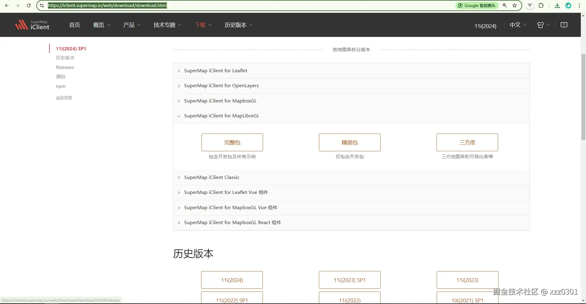The height and width of the screenshot is (304, 586).
Task: Open the V extension icon
Action: tap(530, 5)
